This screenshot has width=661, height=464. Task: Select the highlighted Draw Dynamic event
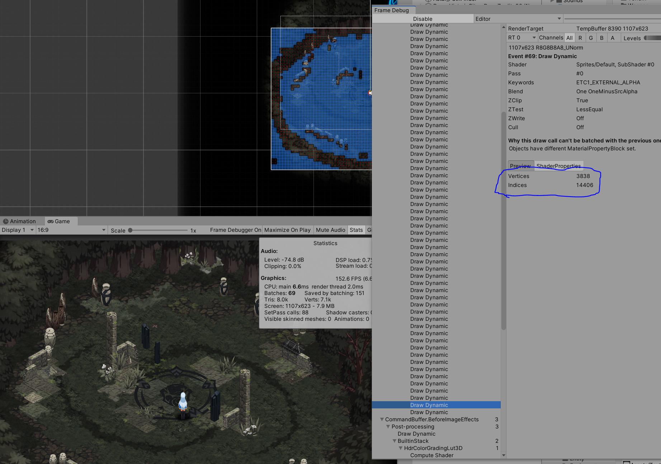(x=436, y=405)
